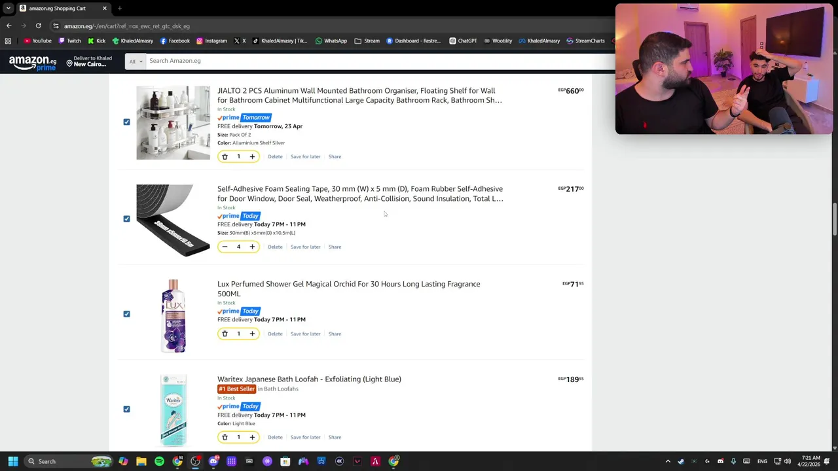Click trash icon for JIALTO bathroom organiser
This screenshot has height=471, width=838.
pos(225,156)
